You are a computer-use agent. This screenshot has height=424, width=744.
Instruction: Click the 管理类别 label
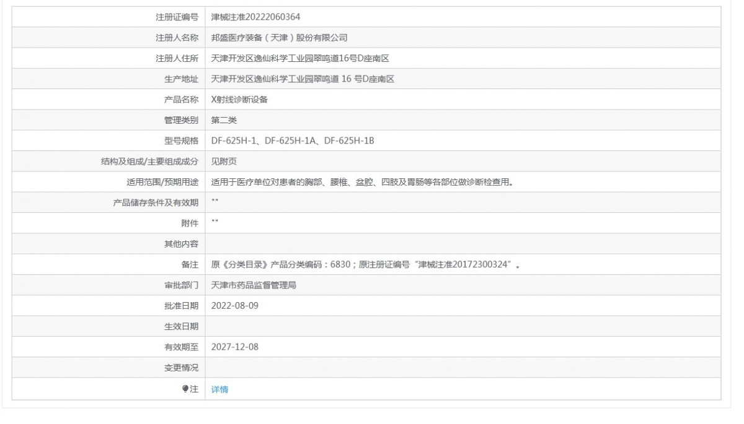[181, 120]
